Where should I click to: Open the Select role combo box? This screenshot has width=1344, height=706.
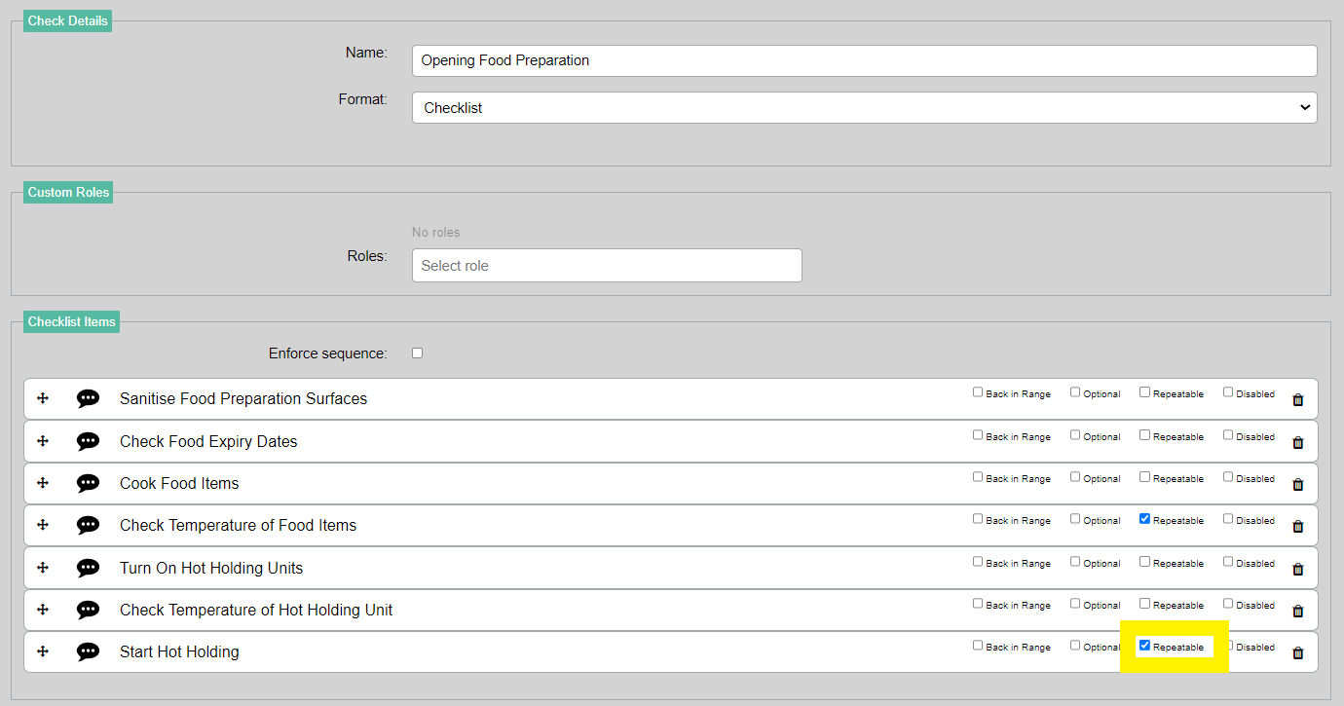[x=607, y=266]
